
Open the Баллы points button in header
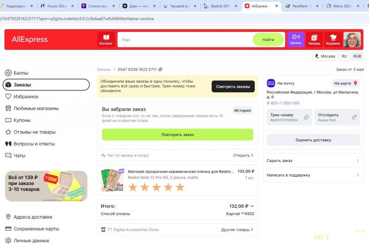[x=296, y=40]
